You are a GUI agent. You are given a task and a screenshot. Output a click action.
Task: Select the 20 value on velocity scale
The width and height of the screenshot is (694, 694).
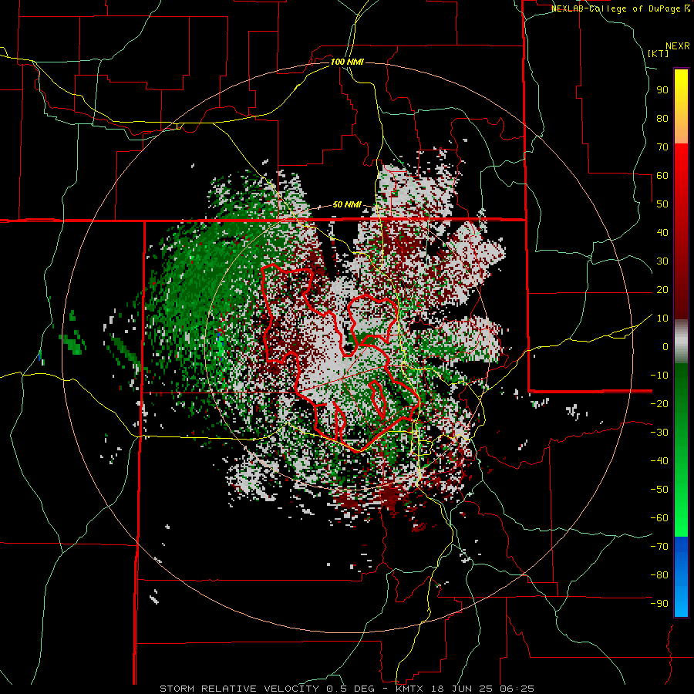tap(662, 289)
